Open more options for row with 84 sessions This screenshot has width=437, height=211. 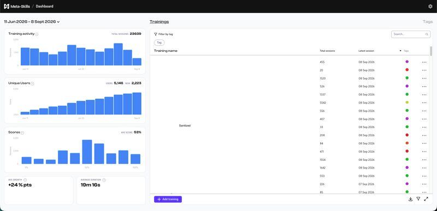[424, 144]
